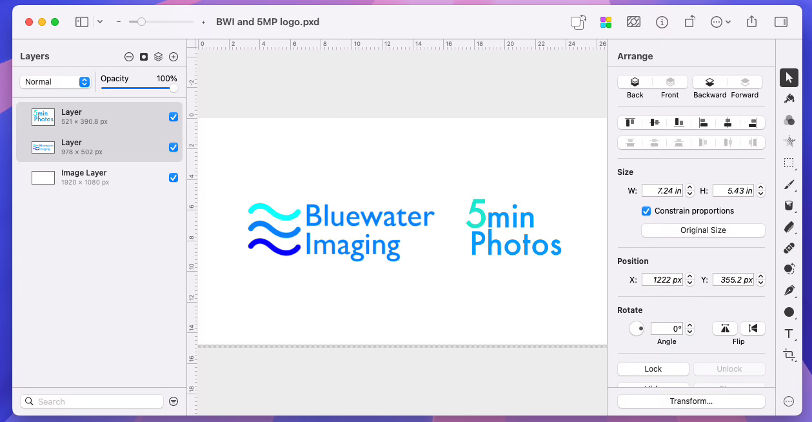Click the rotate canvas toolbar icon
This screenshot has height=422, width=812.
coord(689,22)
